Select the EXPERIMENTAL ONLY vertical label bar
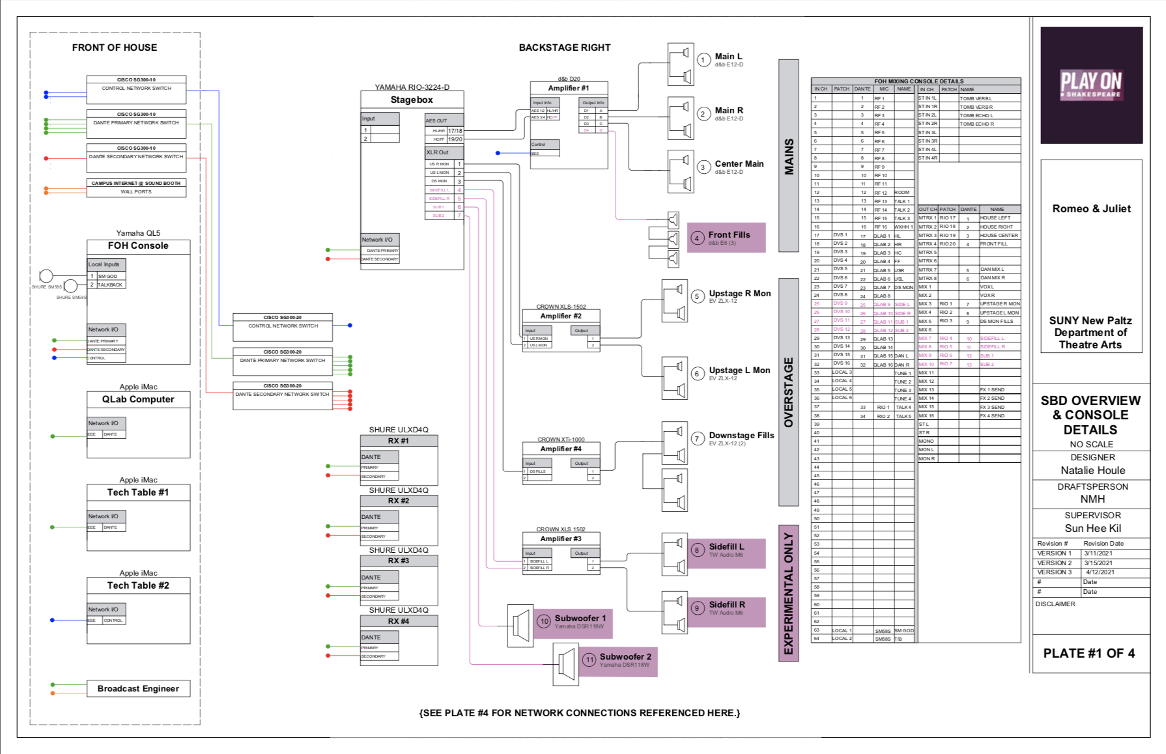1166x754 pixels. click(x=789, y=593)
